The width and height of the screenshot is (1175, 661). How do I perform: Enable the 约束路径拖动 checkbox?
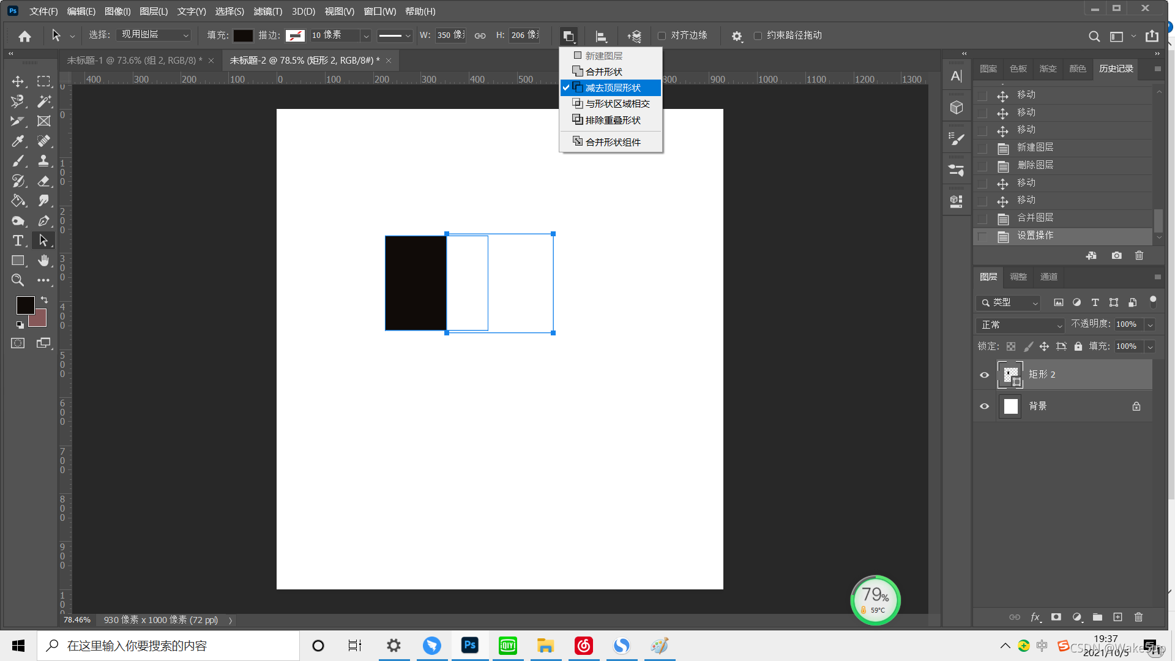coord(758,35)
